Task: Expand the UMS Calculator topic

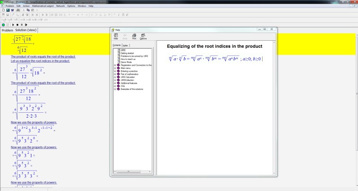Action: pyautogui.click(x=115, y=77)
